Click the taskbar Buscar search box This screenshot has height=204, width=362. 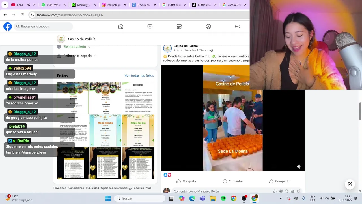tap(139, 198)
